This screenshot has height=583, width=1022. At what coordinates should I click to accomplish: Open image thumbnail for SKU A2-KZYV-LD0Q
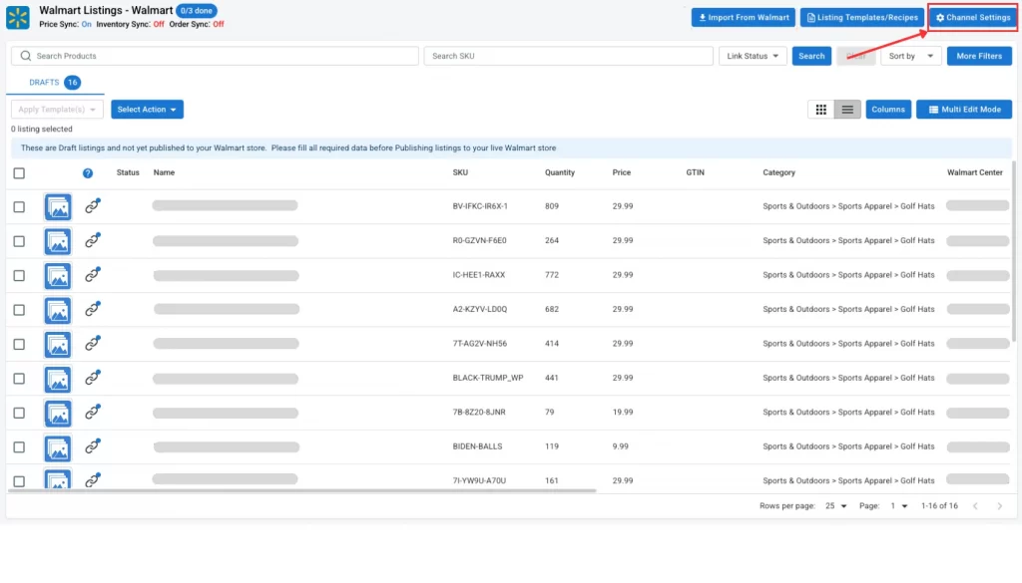(x=58, y=310)
